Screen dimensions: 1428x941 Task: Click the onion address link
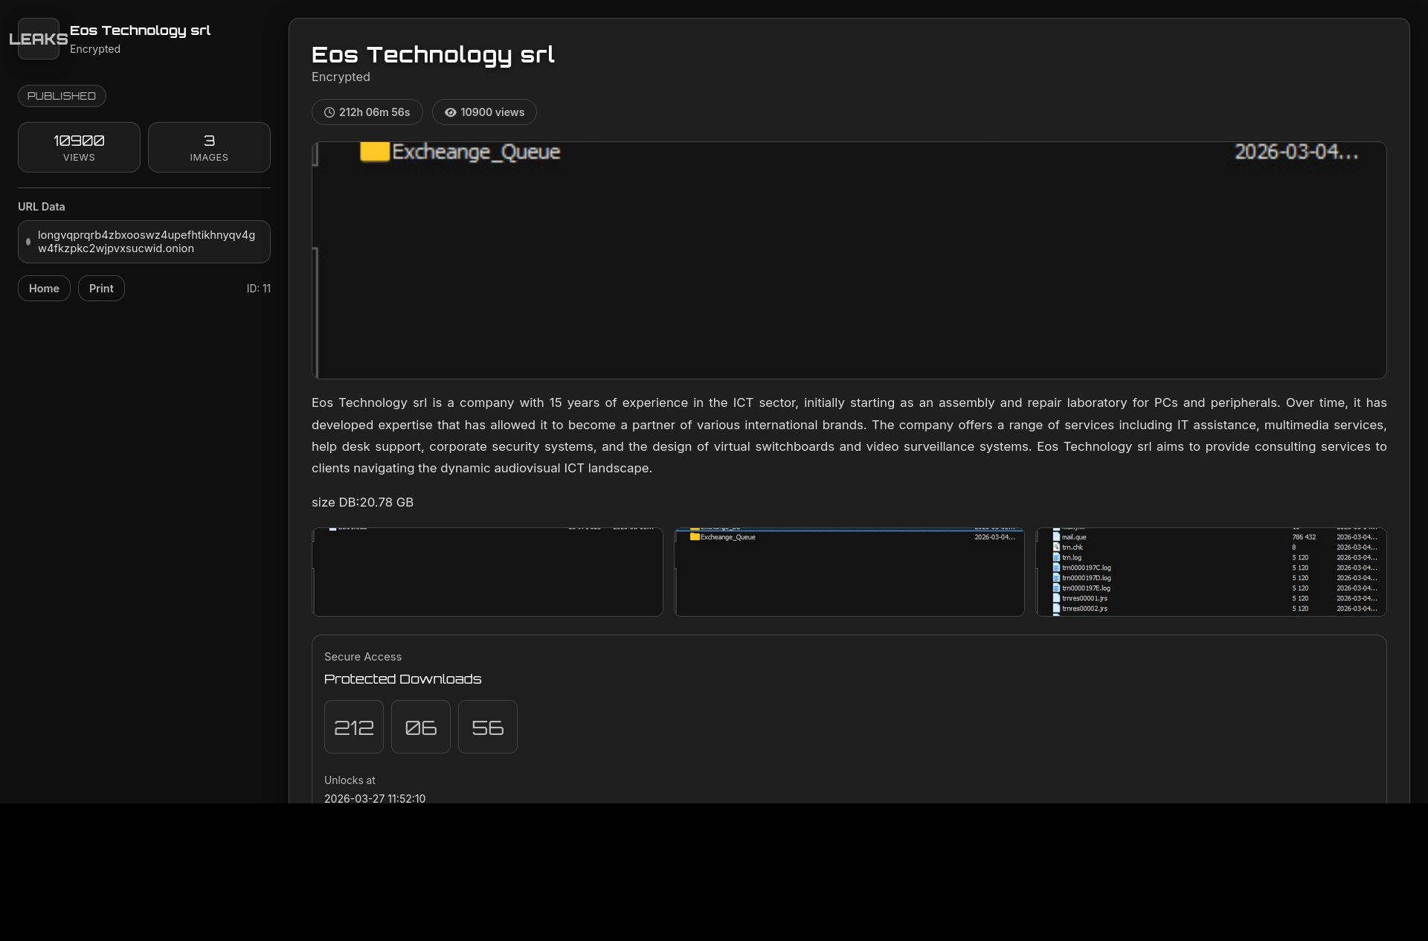(146, 241)
